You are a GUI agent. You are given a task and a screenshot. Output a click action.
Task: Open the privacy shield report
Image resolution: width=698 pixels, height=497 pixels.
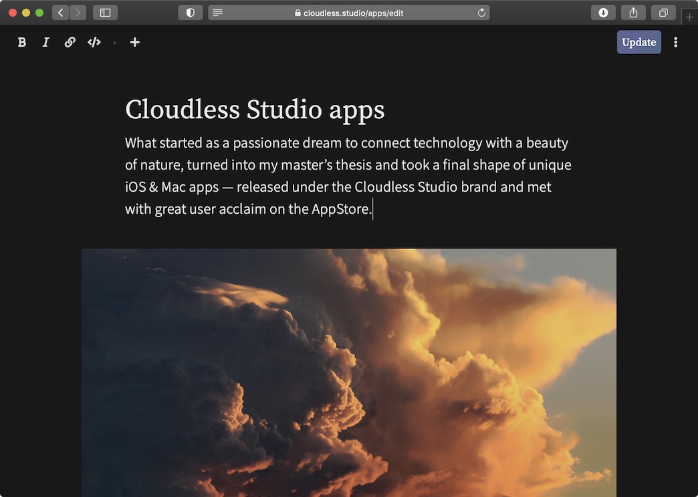click(191, 13)
